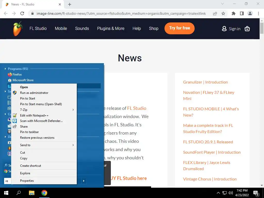
Task: Open FL STUDIO 20.9.1 Released link
Action: pyautogui.click(x=208, y=142)
